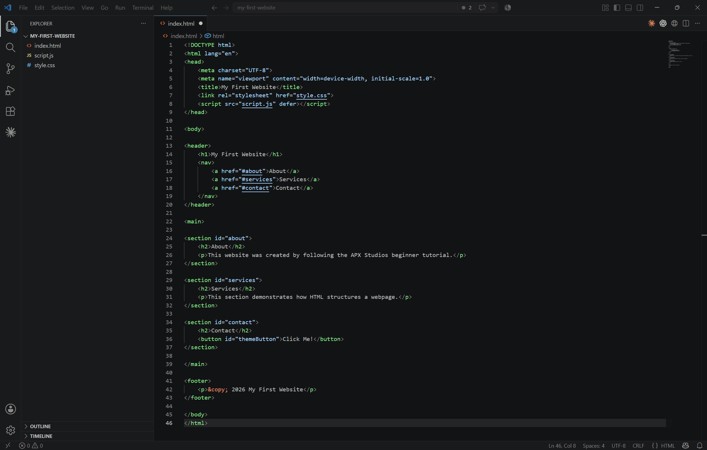This screenshot has width=707, height=450.
Task: Click index.html in the breadcrumb
Action: pos(183,36)
